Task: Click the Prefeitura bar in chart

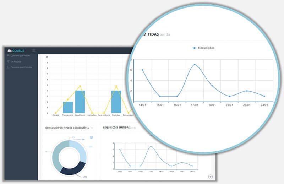Action: [116, 102]
